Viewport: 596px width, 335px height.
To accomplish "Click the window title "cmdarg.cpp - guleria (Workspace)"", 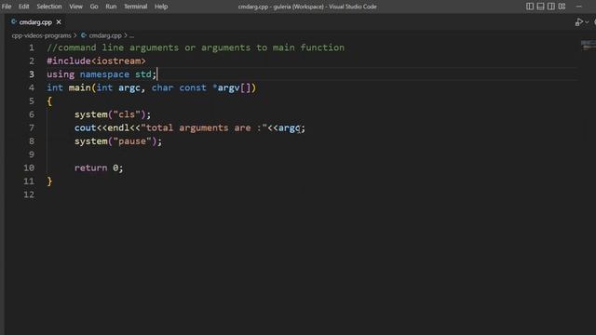I will pos(280,7).
